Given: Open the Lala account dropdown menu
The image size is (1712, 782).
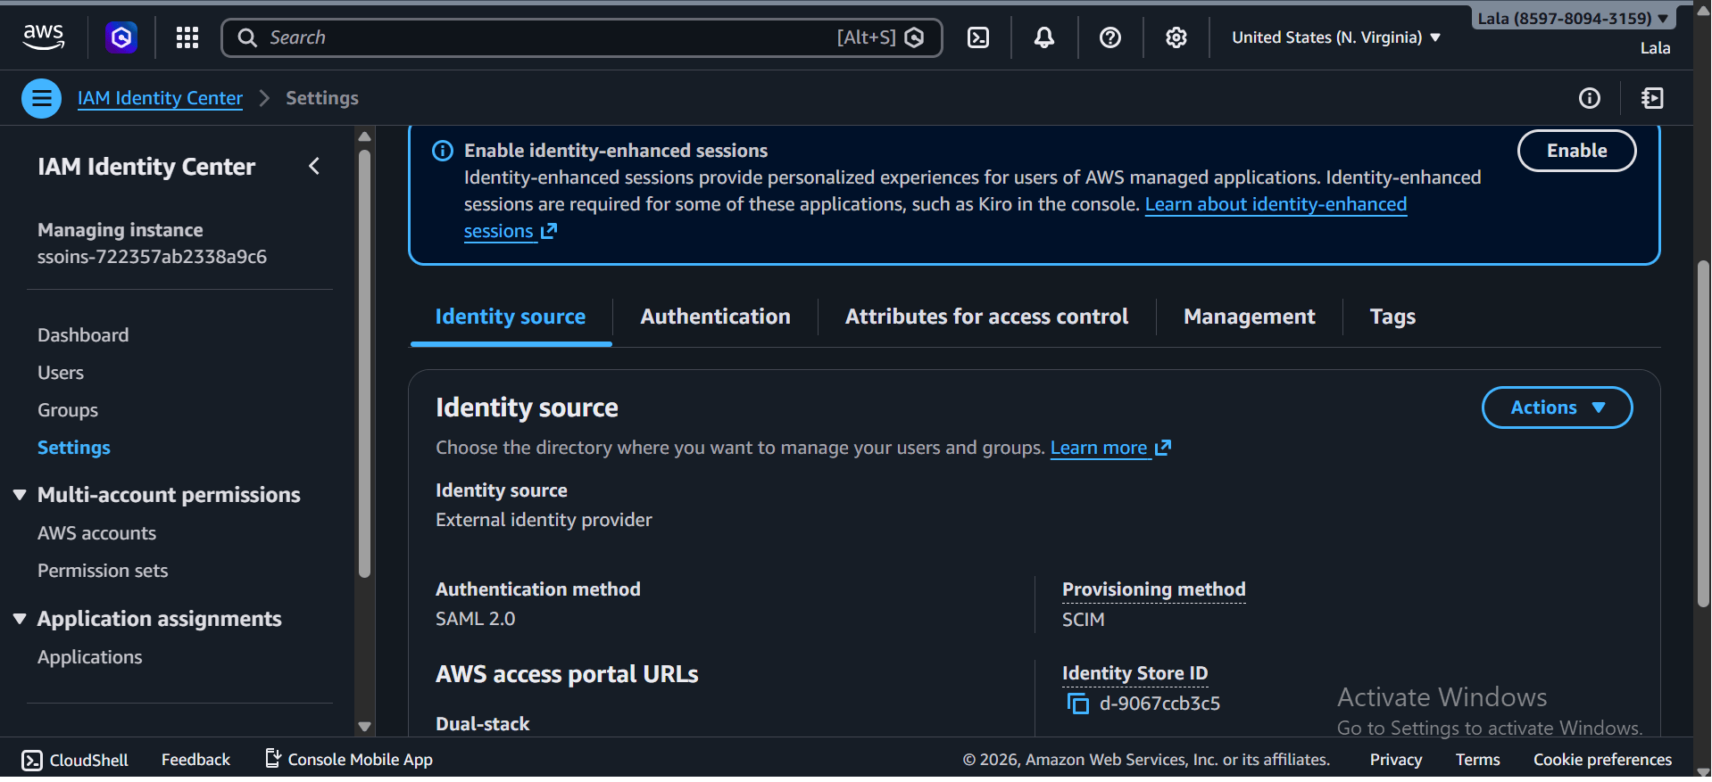Looking at the screenshot, I should tap(1574, 18).
